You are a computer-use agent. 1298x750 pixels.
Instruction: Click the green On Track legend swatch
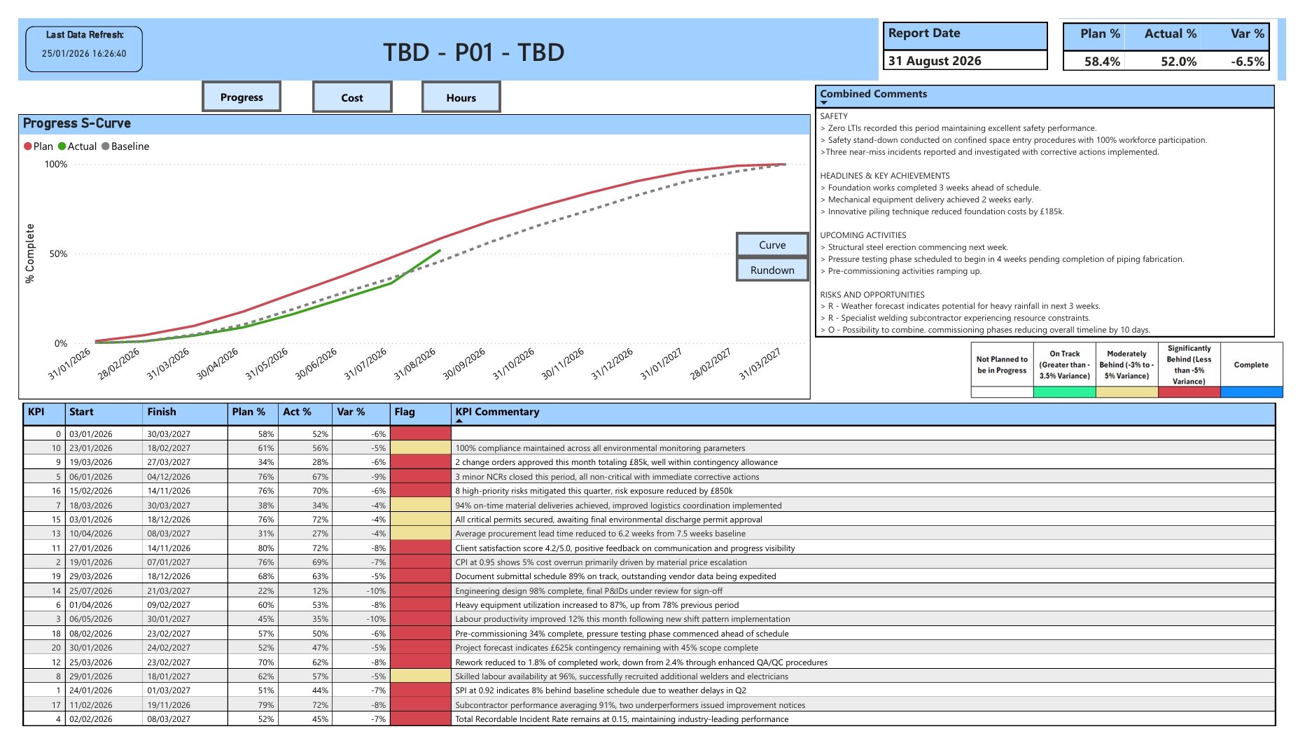point(1066,394)
